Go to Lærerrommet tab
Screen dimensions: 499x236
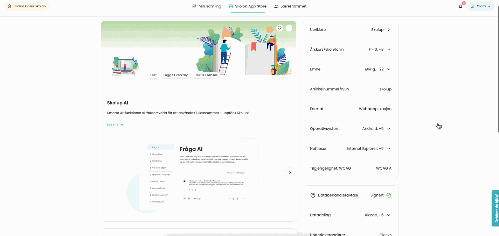(290, 6)
